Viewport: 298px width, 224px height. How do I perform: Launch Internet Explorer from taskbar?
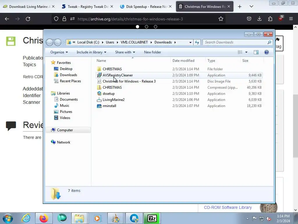click(x=26, y=218)
